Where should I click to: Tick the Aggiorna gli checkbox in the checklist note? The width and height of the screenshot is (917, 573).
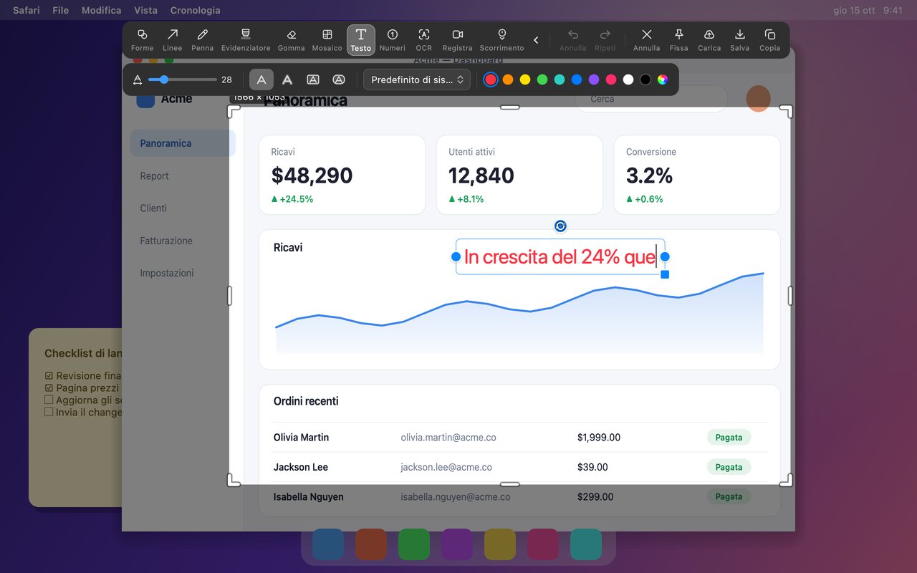point(49,400)
